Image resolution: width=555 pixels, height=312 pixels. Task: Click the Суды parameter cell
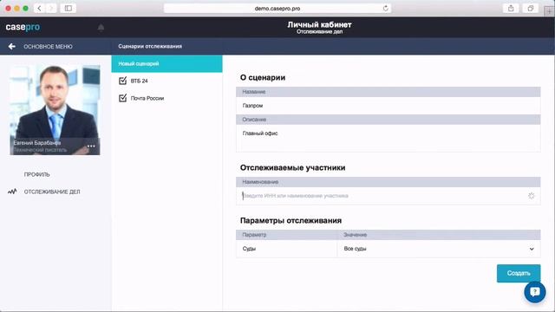coord(287,249)
